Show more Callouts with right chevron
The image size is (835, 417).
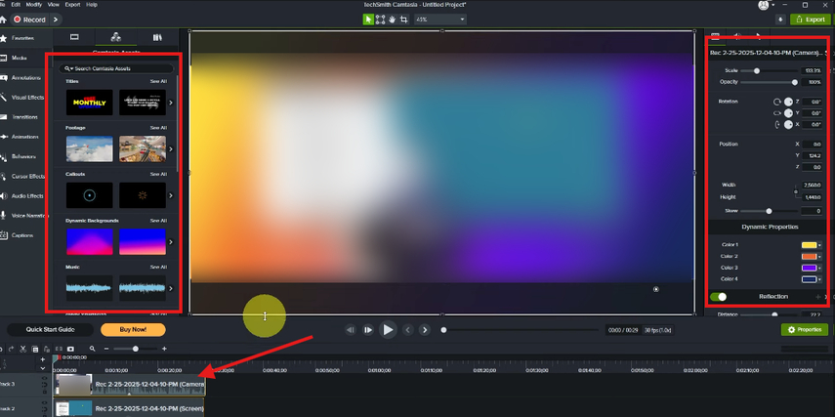tap(171, 195)
